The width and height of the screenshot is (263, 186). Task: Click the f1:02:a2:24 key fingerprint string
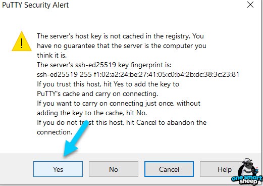[x=167, y=74]
